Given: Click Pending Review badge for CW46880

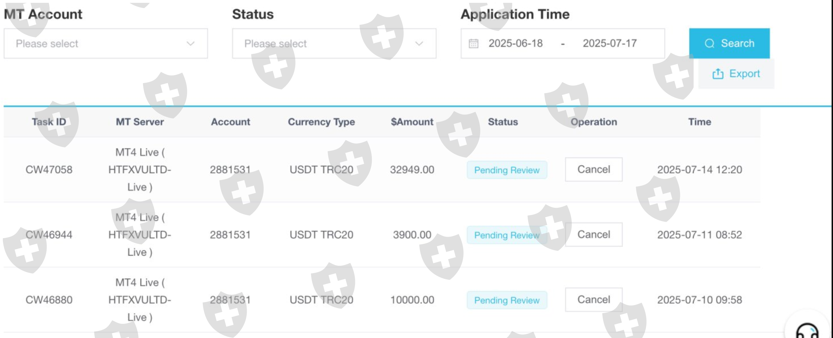Looking at the screenshot, I should [x=506, y=300].
